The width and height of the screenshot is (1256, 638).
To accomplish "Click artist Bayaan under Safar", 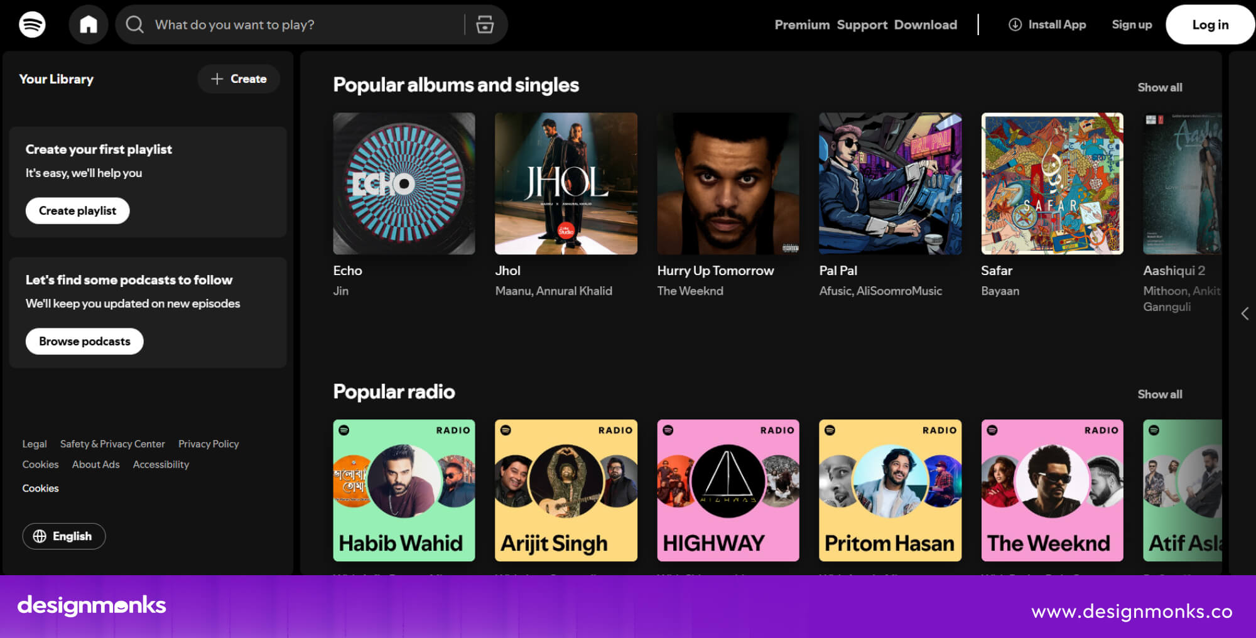I will (1000, 291).
